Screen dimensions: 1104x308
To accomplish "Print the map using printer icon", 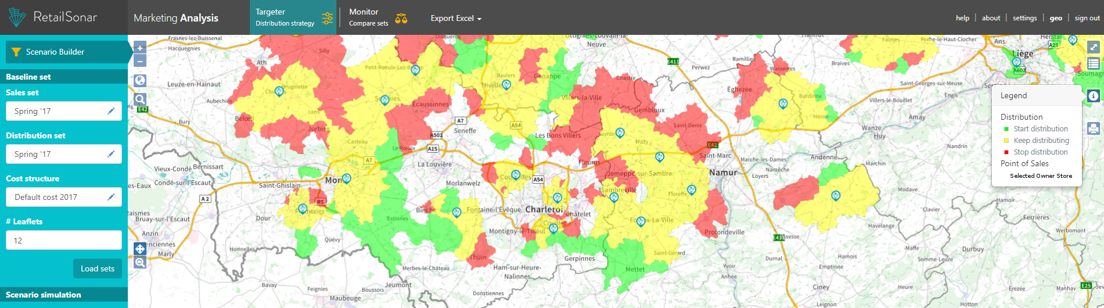I will click(x=1093, y=128).
